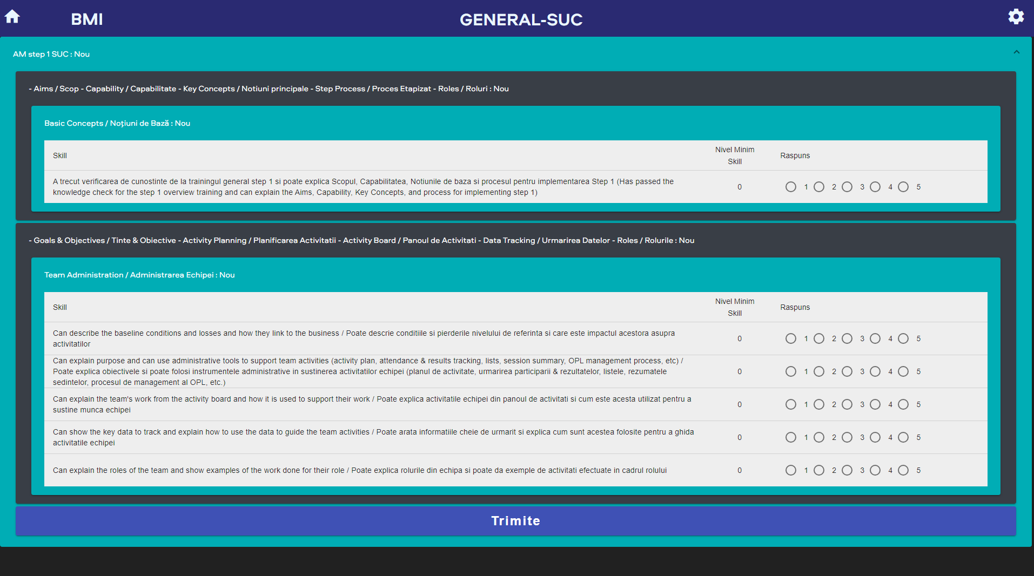Expand the Aims / Scop section header

(x=268, y=89)
